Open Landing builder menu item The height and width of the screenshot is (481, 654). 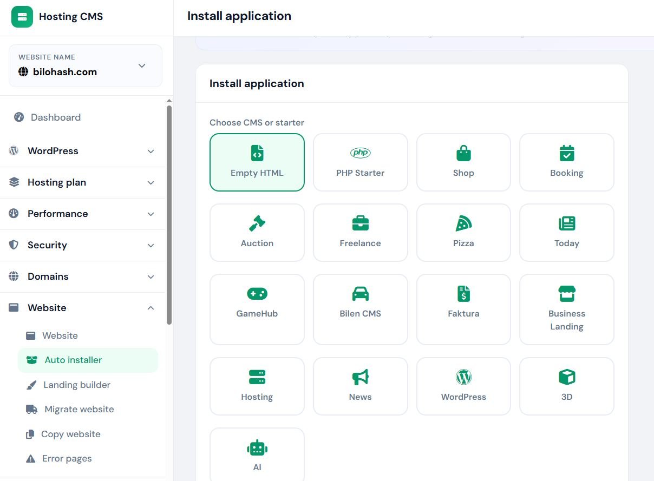88,385
